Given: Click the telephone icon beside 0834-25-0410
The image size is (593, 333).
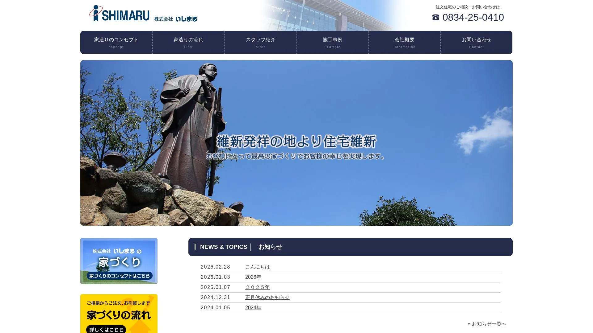Looking at the screenshot, I should coord(435,18).
